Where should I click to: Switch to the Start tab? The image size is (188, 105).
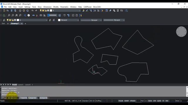(3, 24)
